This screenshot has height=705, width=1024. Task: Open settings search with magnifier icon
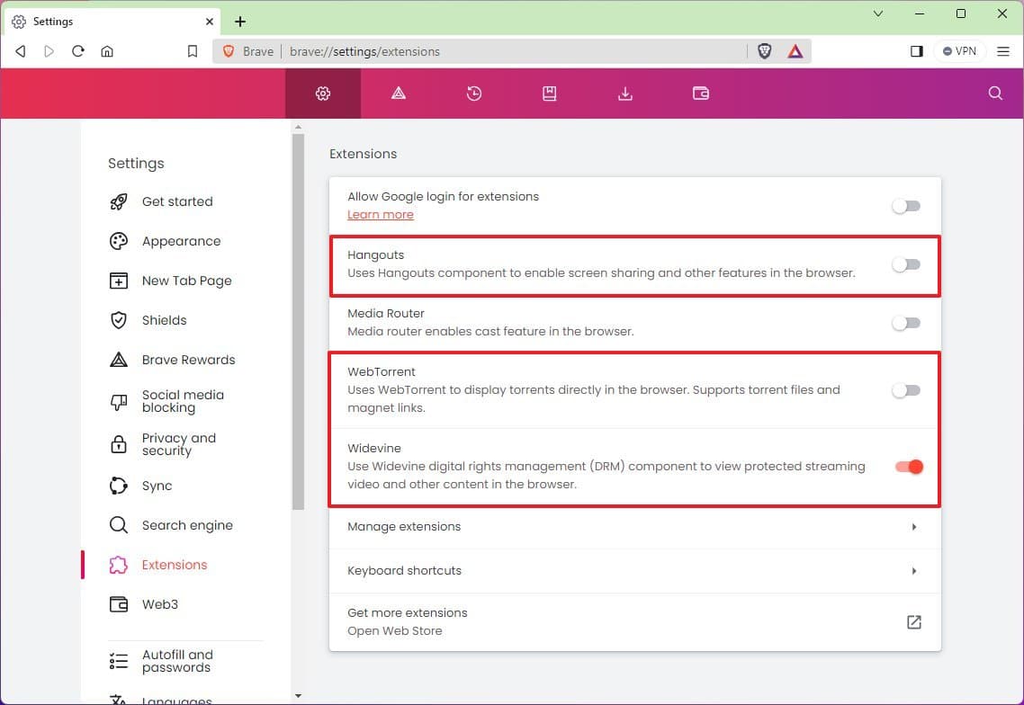coord(994,93)
